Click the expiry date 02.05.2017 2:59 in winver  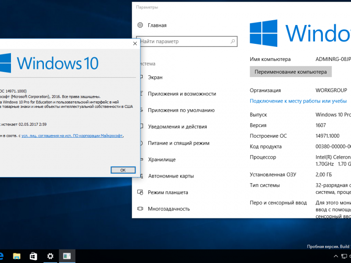click(32, 124)
